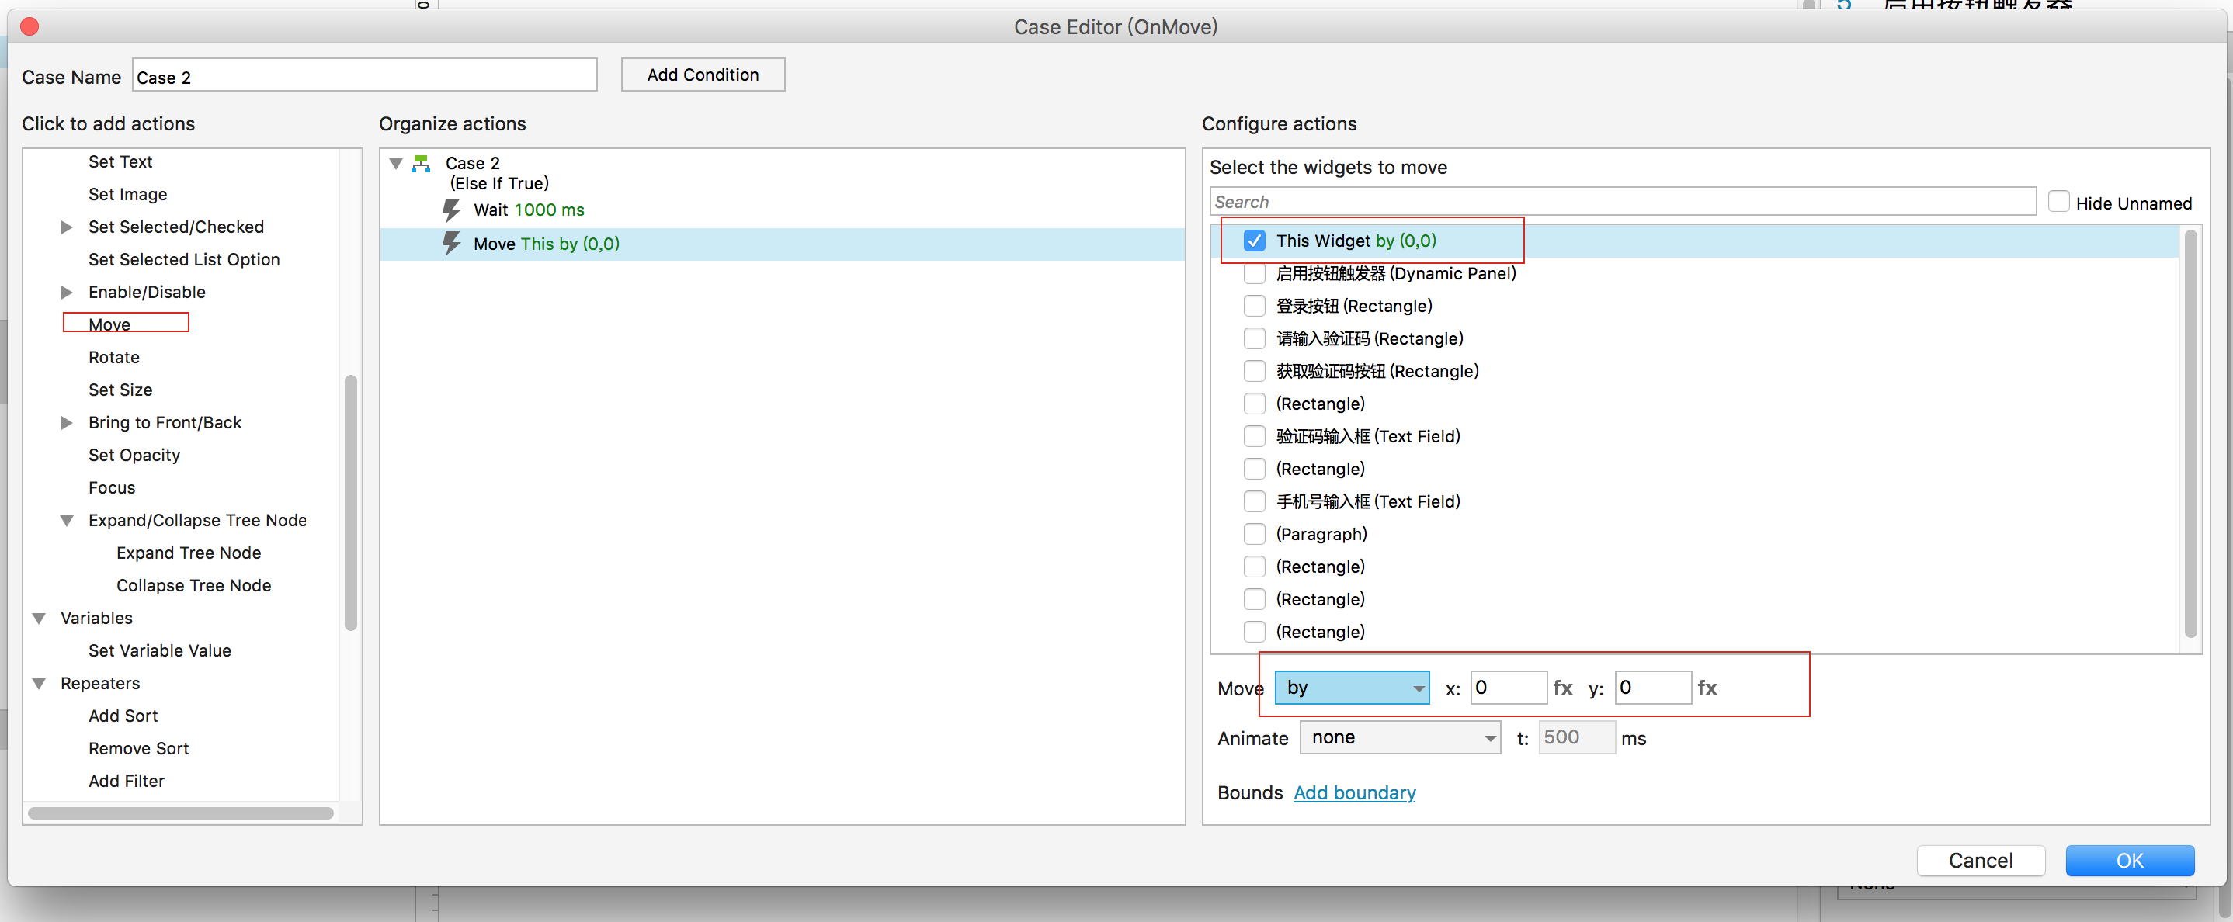
Task: Confirm with the OK button
Action: [2130, 861]
